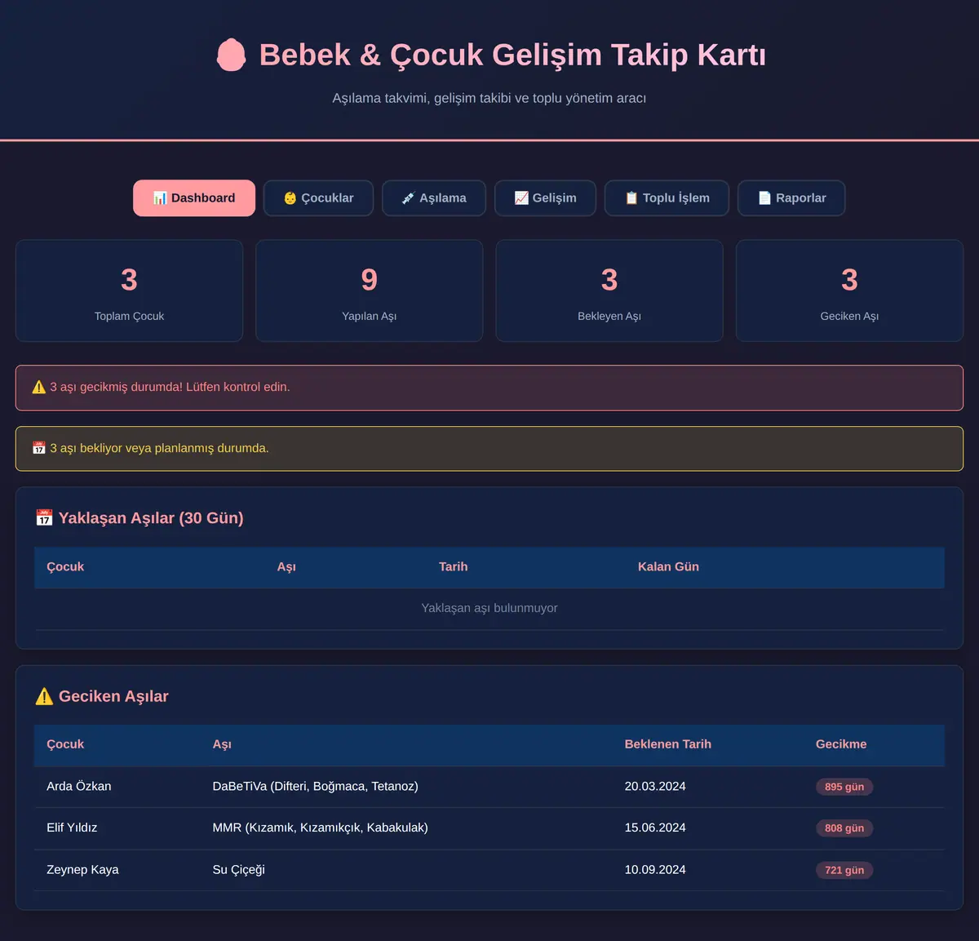Click the clipboard icon on Toplu İşlem tab

click(631, 198)
